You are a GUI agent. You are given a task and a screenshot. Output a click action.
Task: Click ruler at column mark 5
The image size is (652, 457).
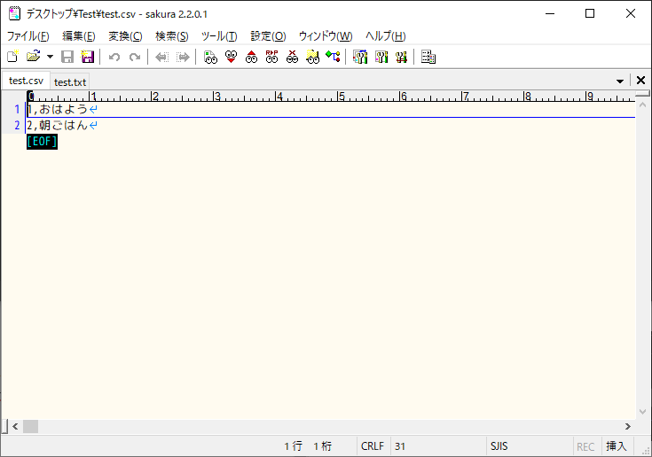click(x=341, y=97)
